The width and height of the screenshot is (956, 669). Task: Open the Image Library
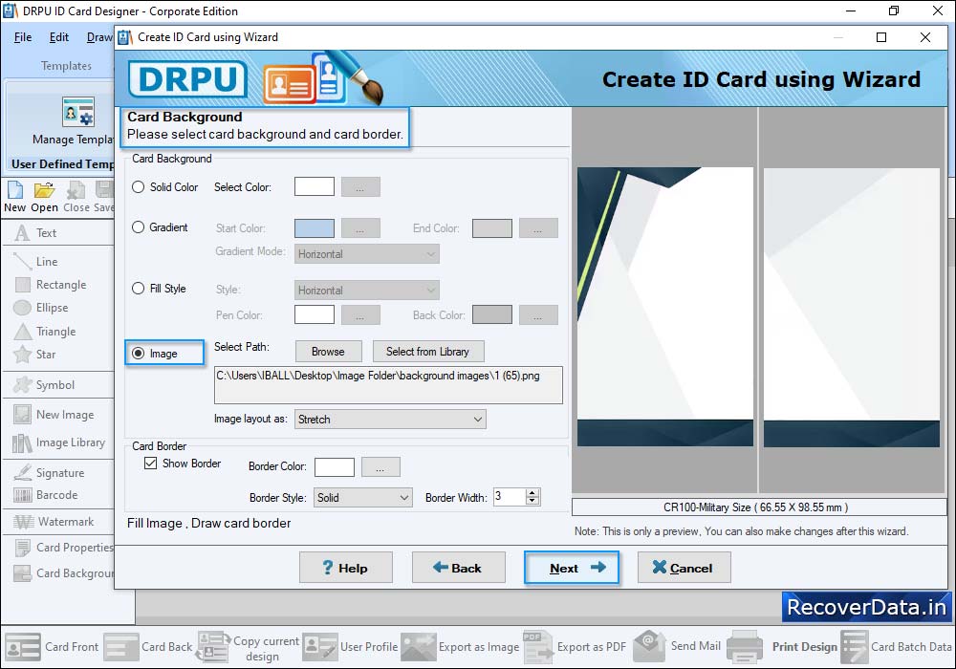59,442
